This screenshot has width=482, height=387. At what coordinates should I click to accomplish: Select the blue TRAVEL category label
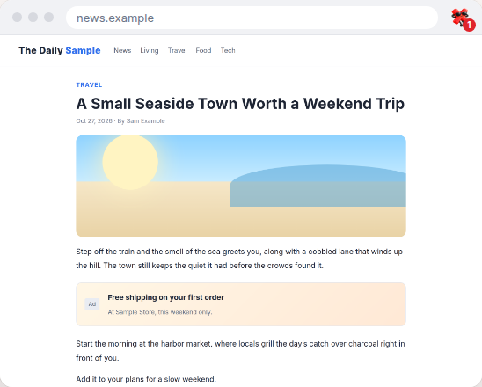coord(89,84)
